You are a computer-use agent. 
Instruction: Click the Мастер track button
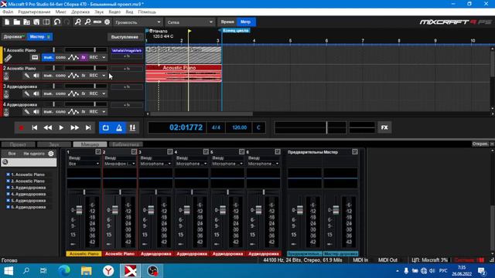point(39,37)
